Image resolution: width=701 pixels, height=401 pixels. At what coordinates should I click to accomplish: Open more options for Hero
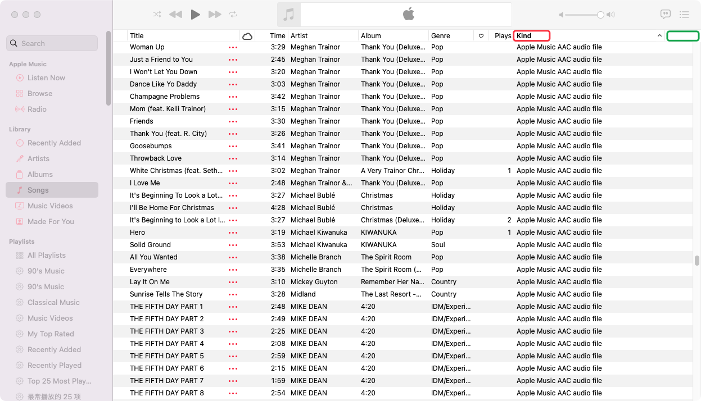233,233
